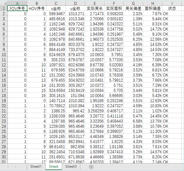184x171 pixels.
Task: Click header cell '实际面积'
Action: [x=114, y=8]
